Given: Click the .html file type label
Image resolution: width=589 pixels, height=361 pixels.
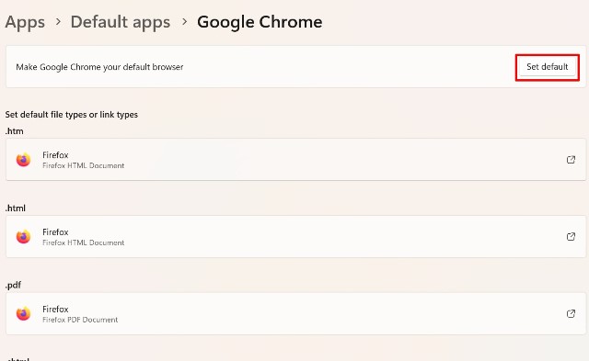Looking at the screenshot, I should [x=16, y=208].
